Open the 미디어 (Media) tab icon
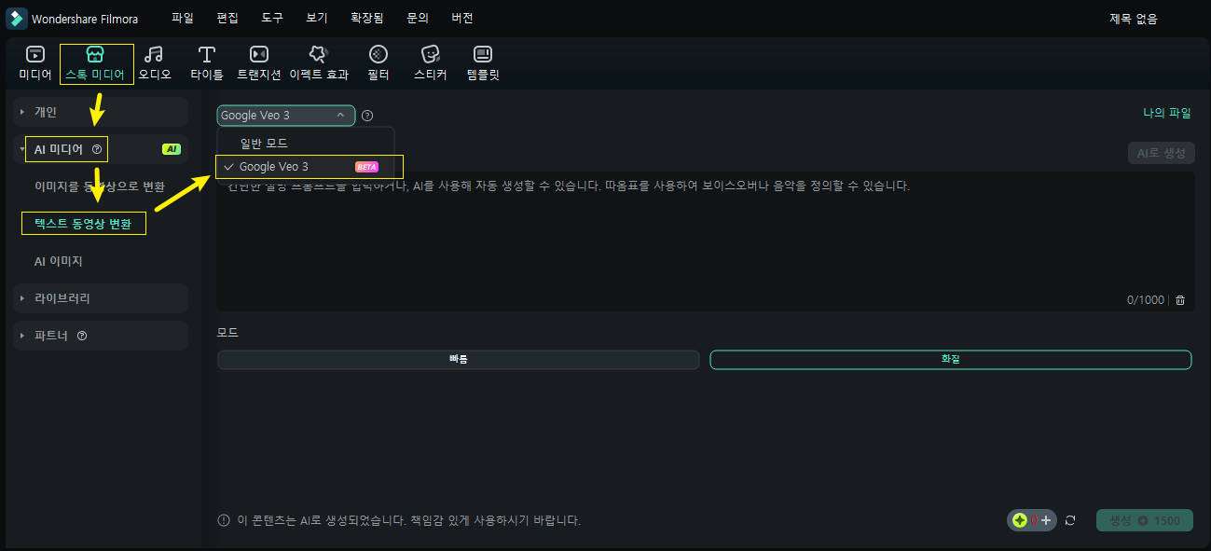This screenshot has width=1211, height=551. pos(34,55)
